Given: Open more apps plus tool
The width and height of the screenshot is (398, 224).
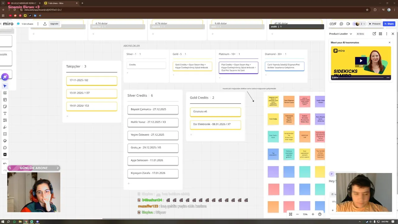Looking at the screenshot, I should pos(5,155).
